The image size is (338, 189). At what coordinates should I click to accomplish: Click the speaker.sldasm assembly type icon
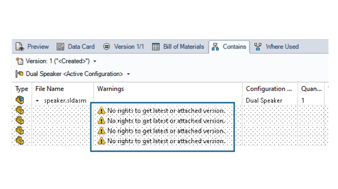point(20,100)
